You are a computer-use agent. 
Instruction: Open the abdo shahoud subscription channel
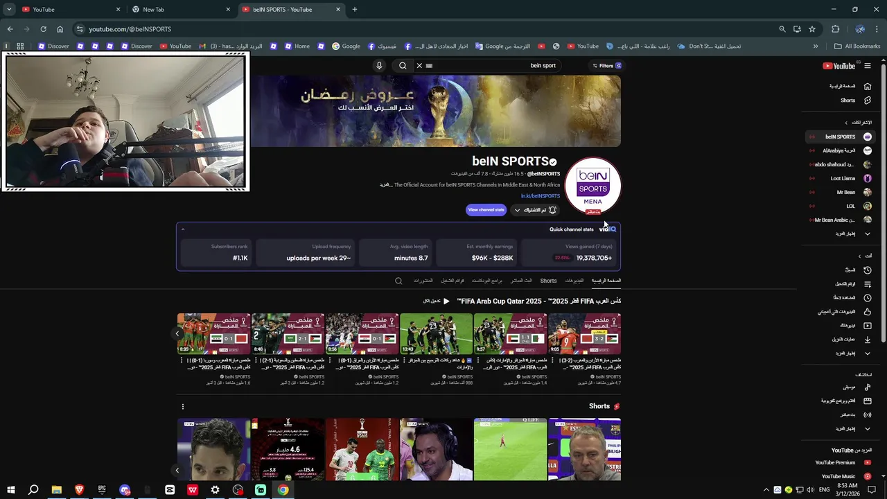click(x=841, y=164)
